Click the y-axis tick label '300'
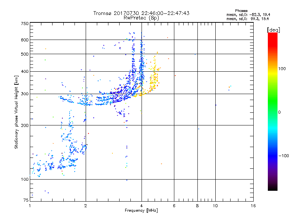 (x=25, y=94)
